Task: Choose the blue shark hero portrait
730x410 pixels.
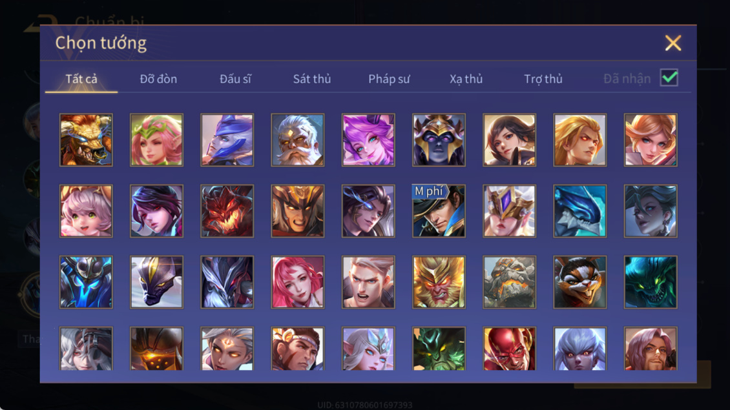Action: (579, 211)
